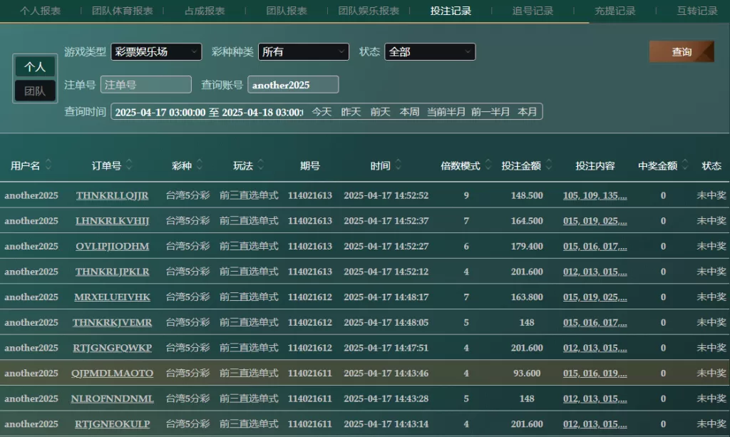This screenshot has width=730, height=437.
Task: Switch to the 追号记录 tab
Action: click(533, 11)
